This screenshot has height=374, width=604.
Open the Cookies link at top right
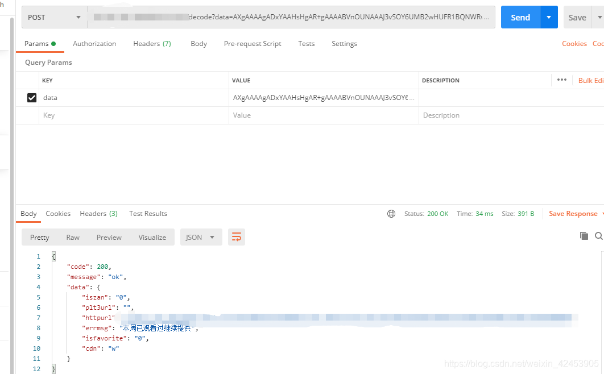574,43
